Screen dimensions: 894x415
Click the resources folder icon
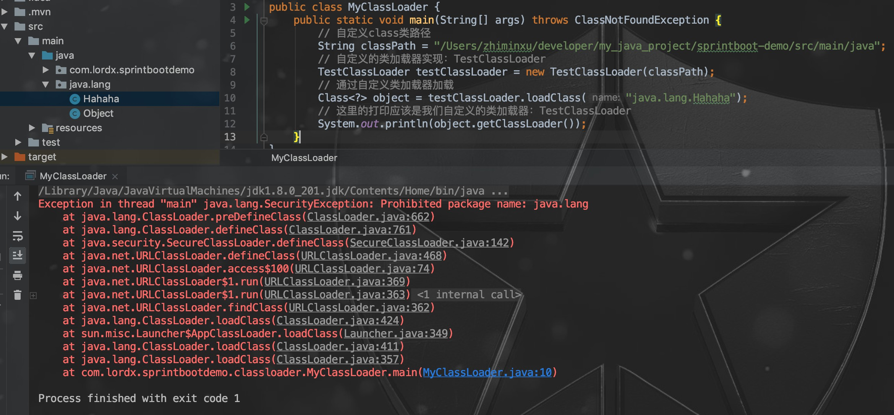pyautogui.click(x=47, y=128)
